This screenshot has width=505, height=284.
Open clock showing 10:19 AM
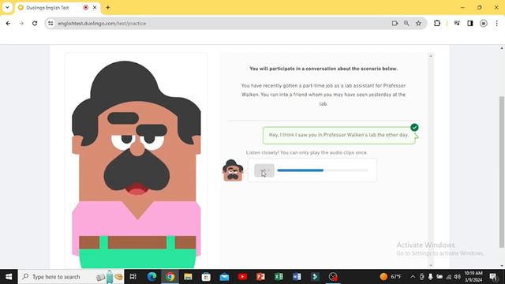[473, 277]
